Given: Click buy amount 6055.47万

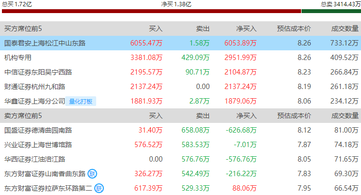Looking at the screenshot, I should click(x=146, y=43).
